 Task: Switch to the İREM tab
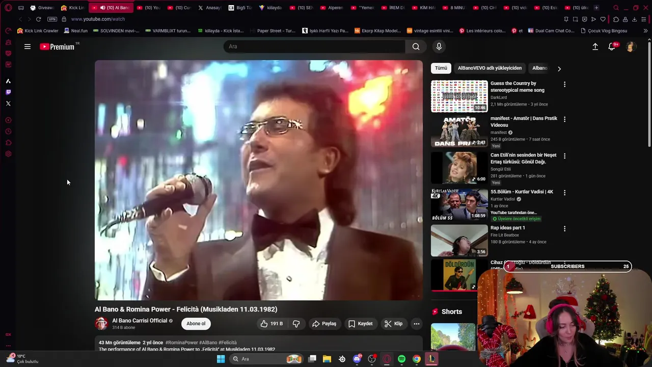(x=393, y=8)
